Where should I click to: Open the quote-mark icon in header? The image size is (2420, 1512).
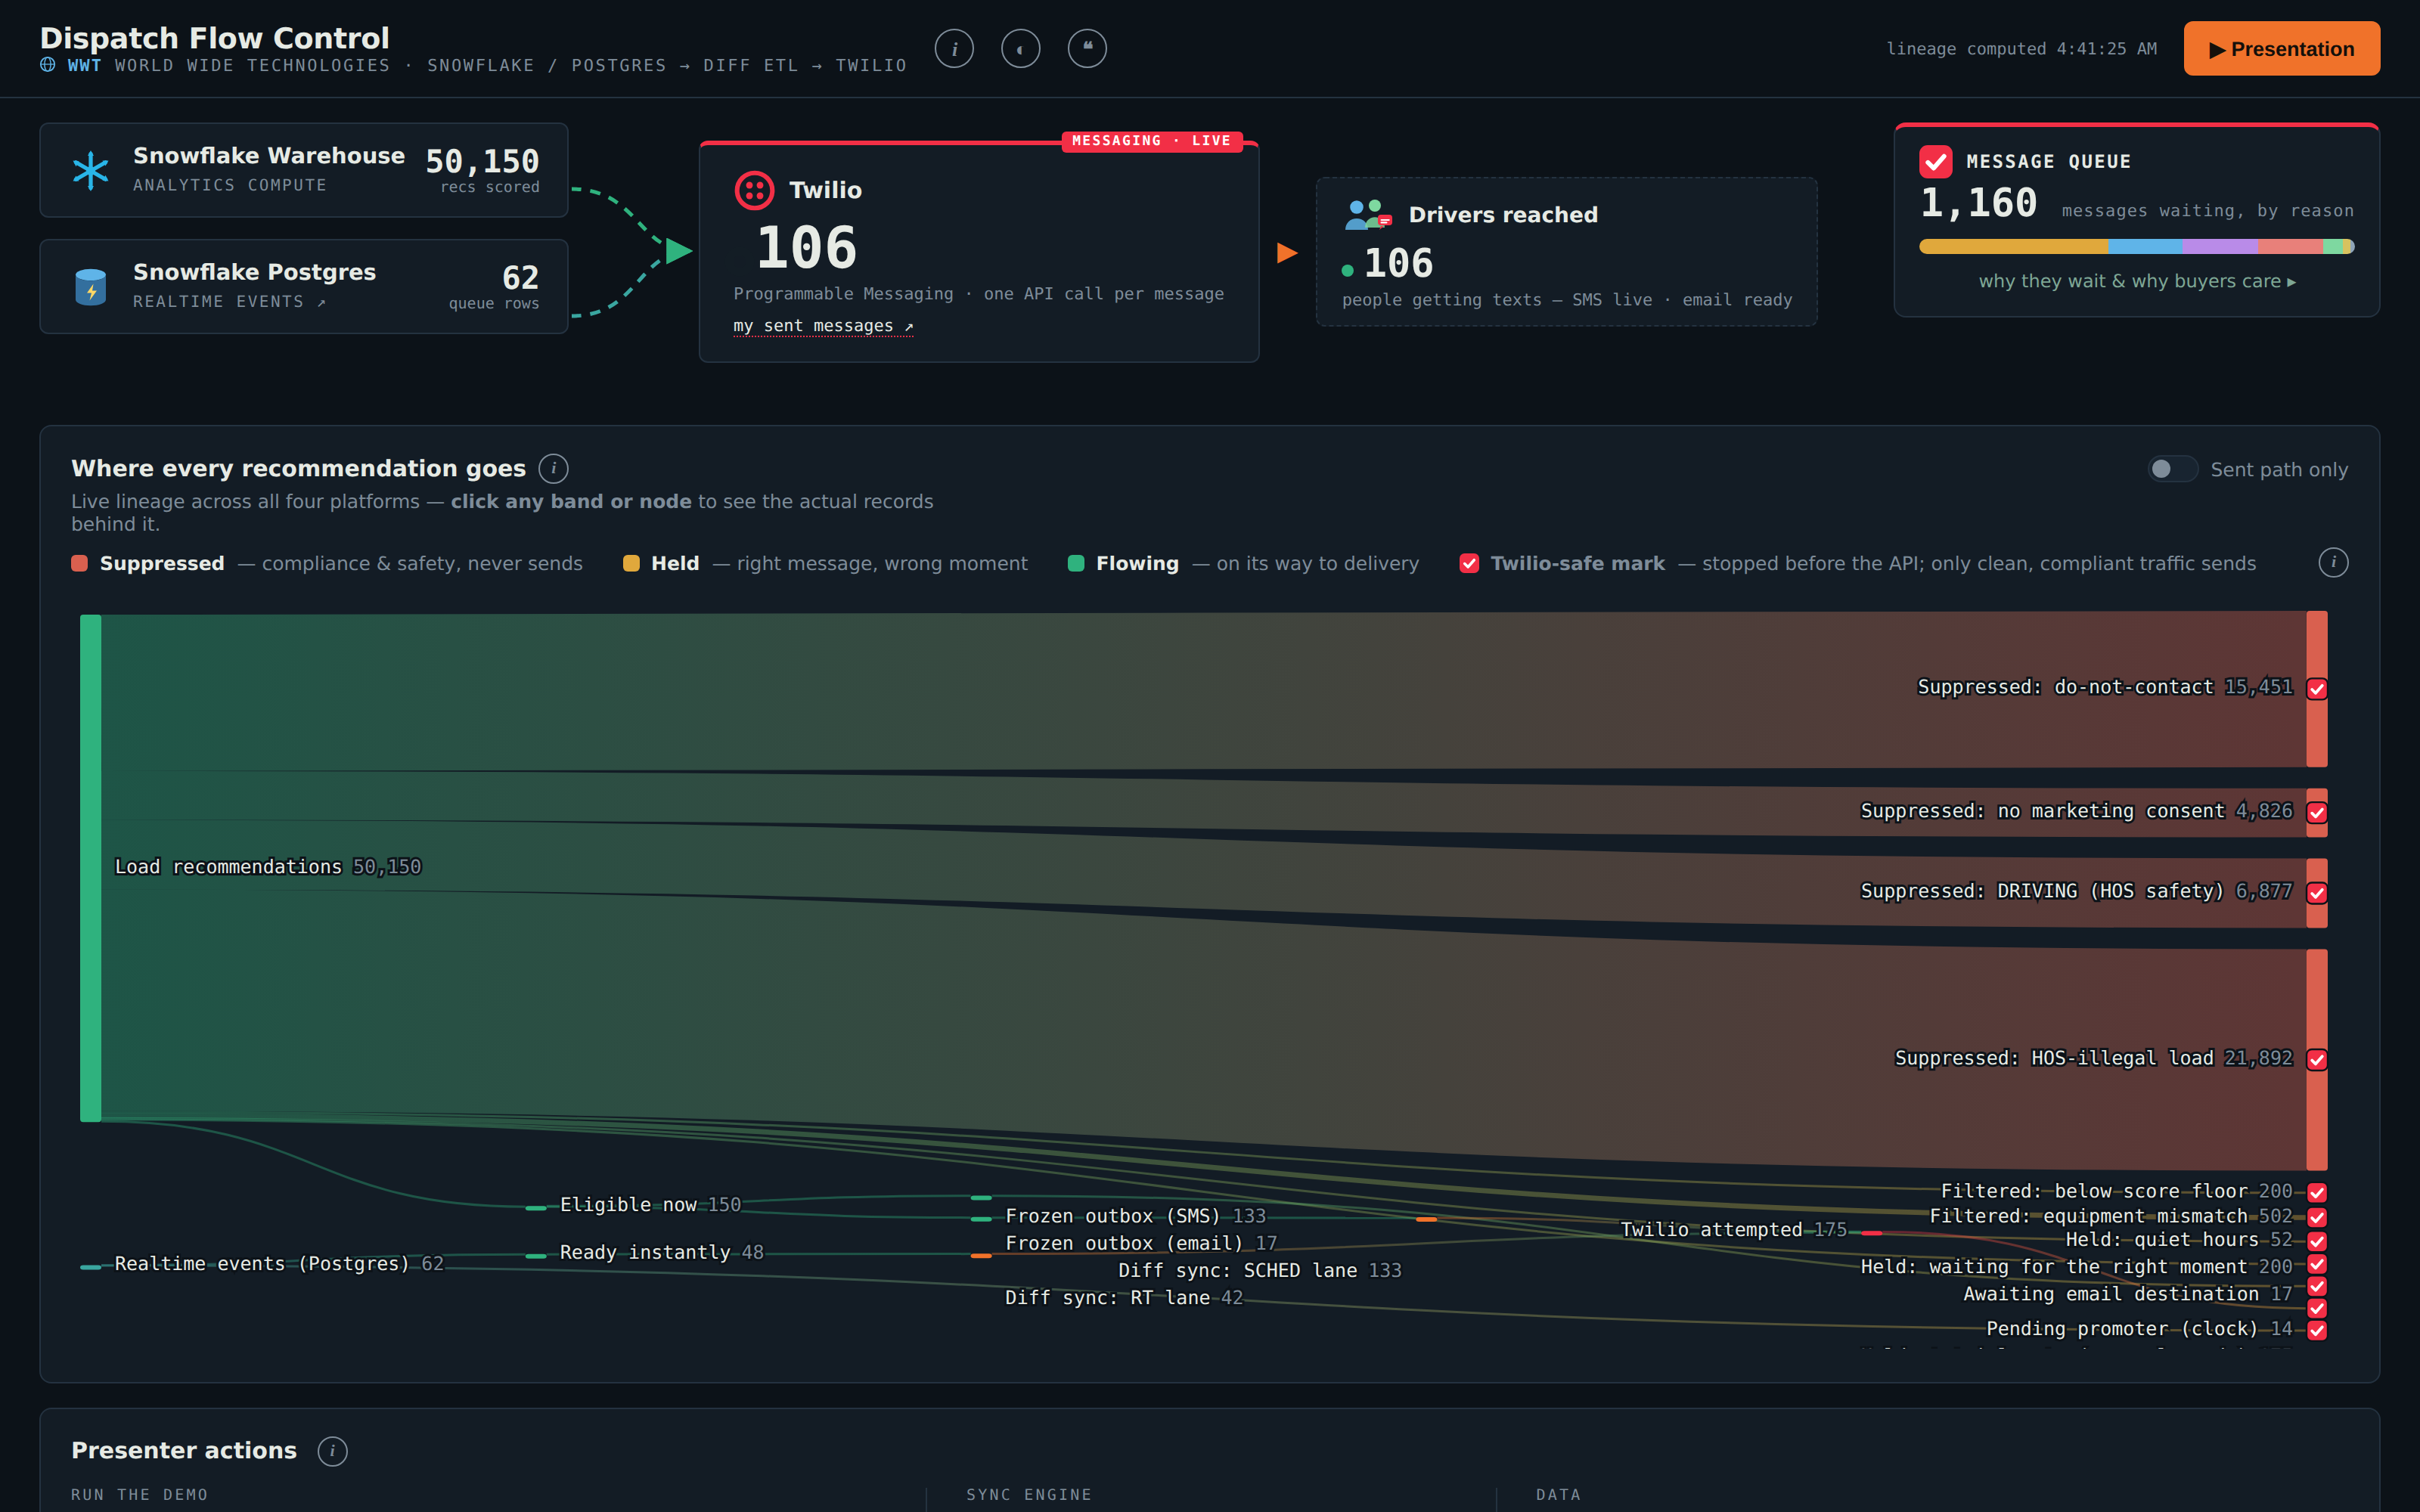coord(1087,48)
